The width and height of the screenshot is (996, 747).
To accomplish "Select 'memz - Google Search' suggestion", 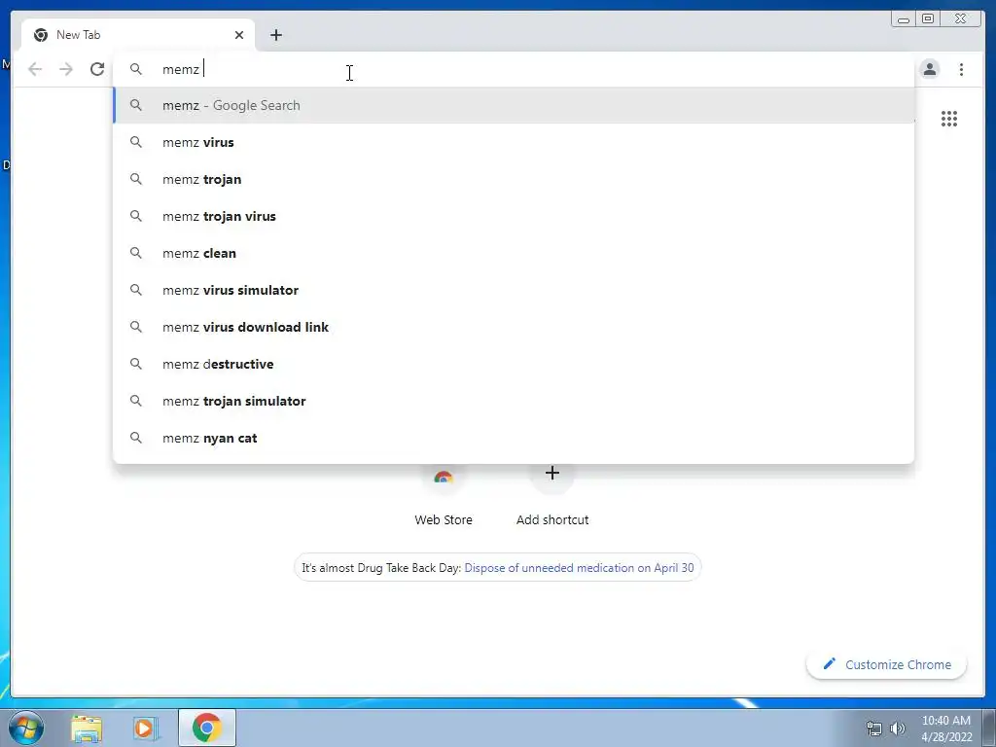I will (x=514, y=105).
